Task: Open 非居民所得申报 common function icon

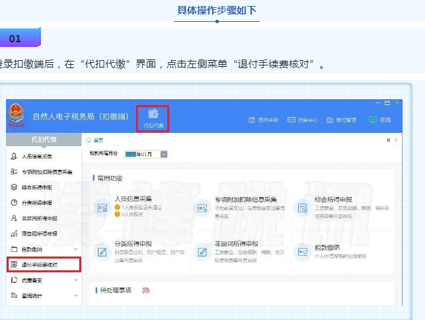Action: [202, 252]
